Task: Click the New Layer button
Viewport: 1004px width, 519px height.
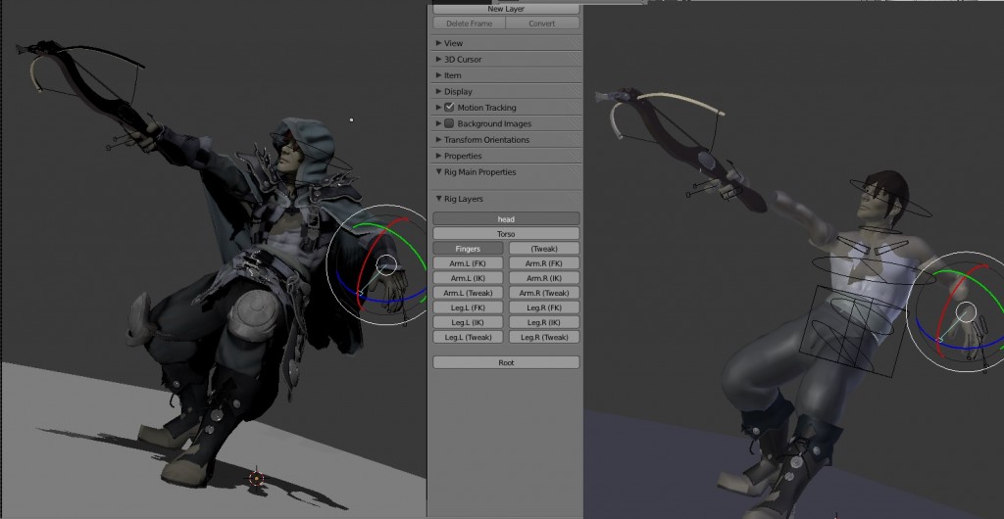Action: [506, 9]
